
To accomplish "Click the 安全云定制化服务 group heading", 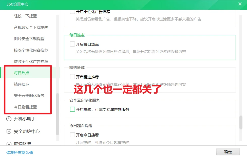I will click(85, 100).
